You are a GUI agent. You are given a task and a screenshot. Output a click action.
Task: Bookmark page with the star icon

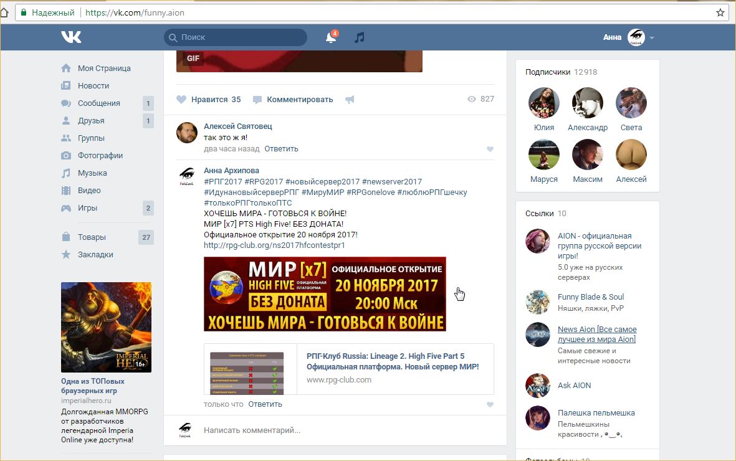[720, 12]
